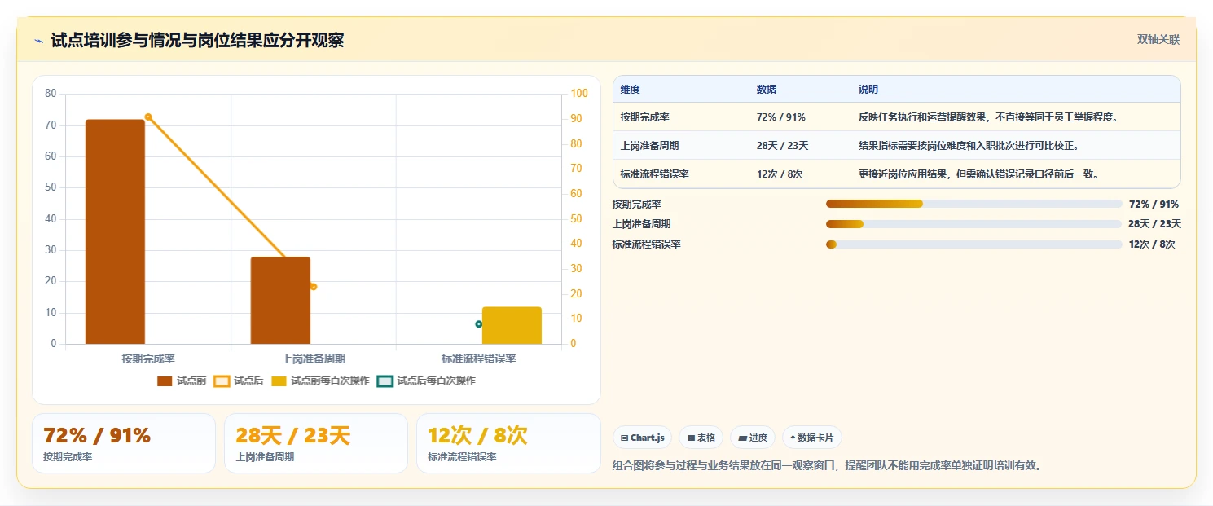Click the icon inside the 进度 chip
This screenshot has height=506, width=1213.
click(x=742, y=438)
